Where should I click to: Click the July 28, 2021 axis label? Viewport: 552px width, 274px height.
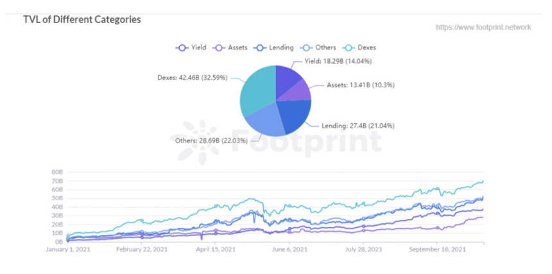pos(365,250)
